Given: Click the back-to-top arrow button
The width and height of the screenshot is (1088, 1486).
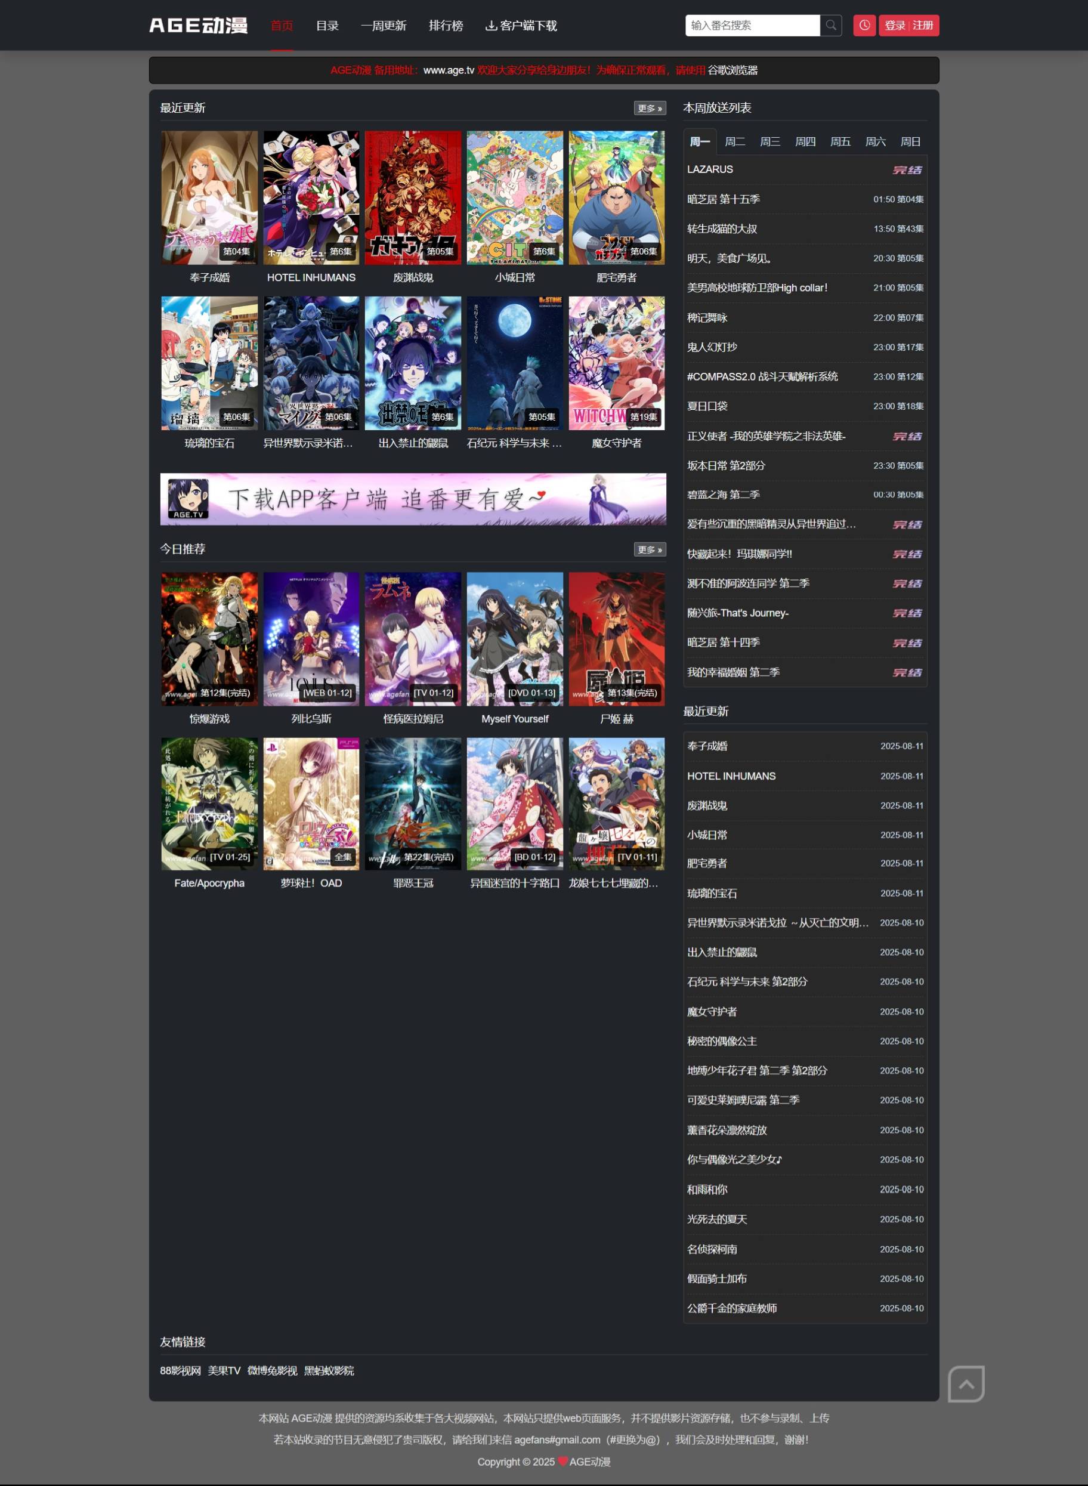Looking at the screenshot, I should pyautogui.click(x=966, y=1383).
